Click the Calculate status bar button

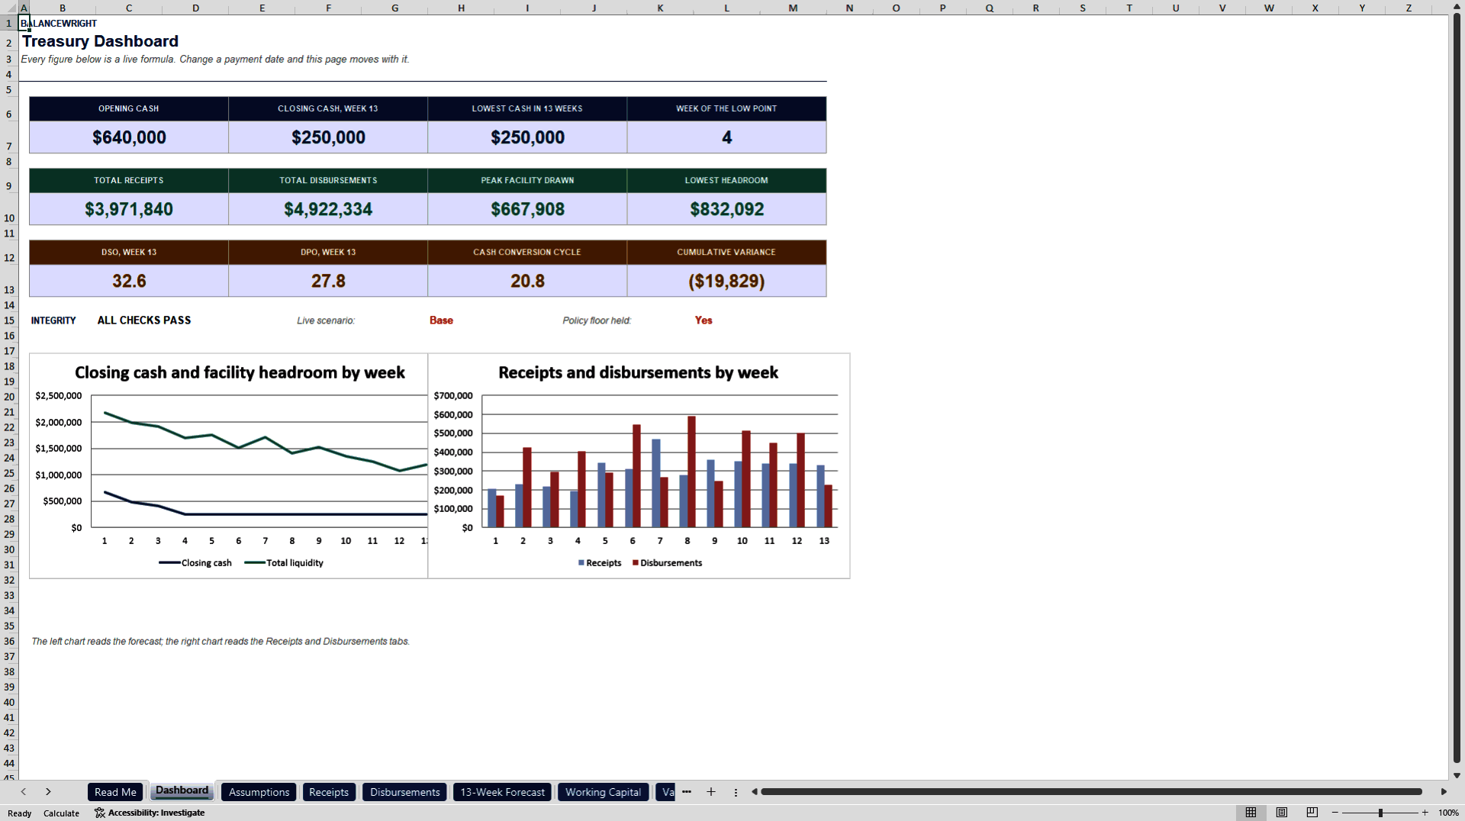click(x=61, y=813)
